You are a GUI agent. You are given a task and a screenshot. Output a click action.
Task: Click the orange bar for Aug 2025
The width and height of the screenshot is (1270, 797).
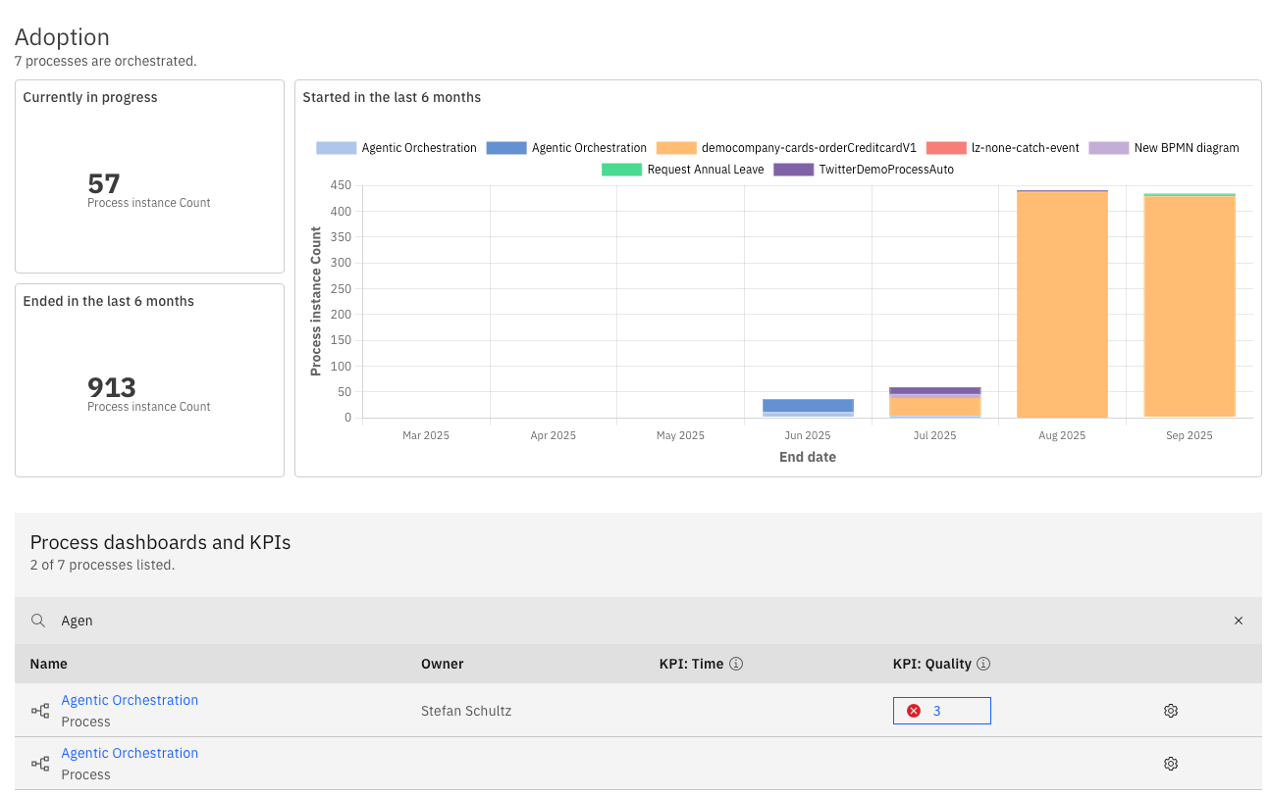1062,304
